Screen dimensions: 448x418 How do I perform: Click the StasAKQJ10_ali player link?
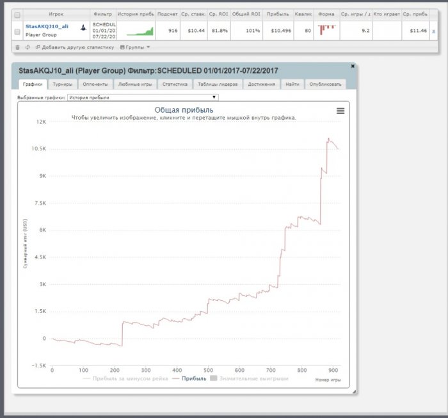click(47, 26)
